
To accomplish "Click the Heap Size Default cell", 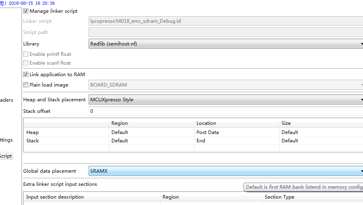I will pyautogui.click(x=321, y=132).
